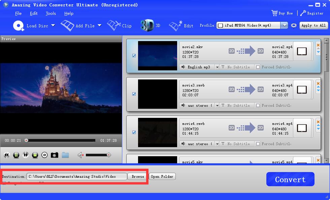Click the movie3.rmvb file name text
Screen dimensions: 330x200
pos(193,85)
